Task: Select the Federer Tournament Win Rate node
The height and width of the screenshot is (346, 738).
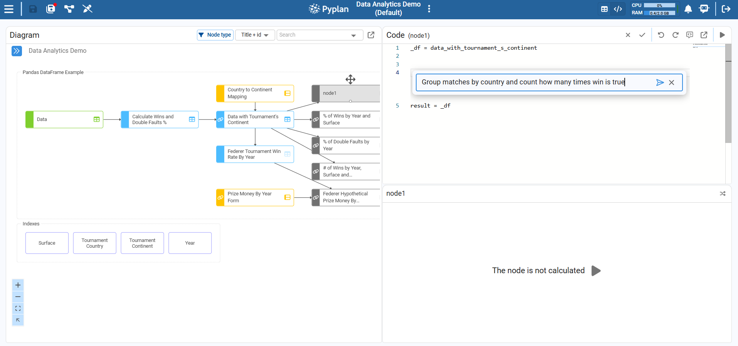Action: click(255, 154)
